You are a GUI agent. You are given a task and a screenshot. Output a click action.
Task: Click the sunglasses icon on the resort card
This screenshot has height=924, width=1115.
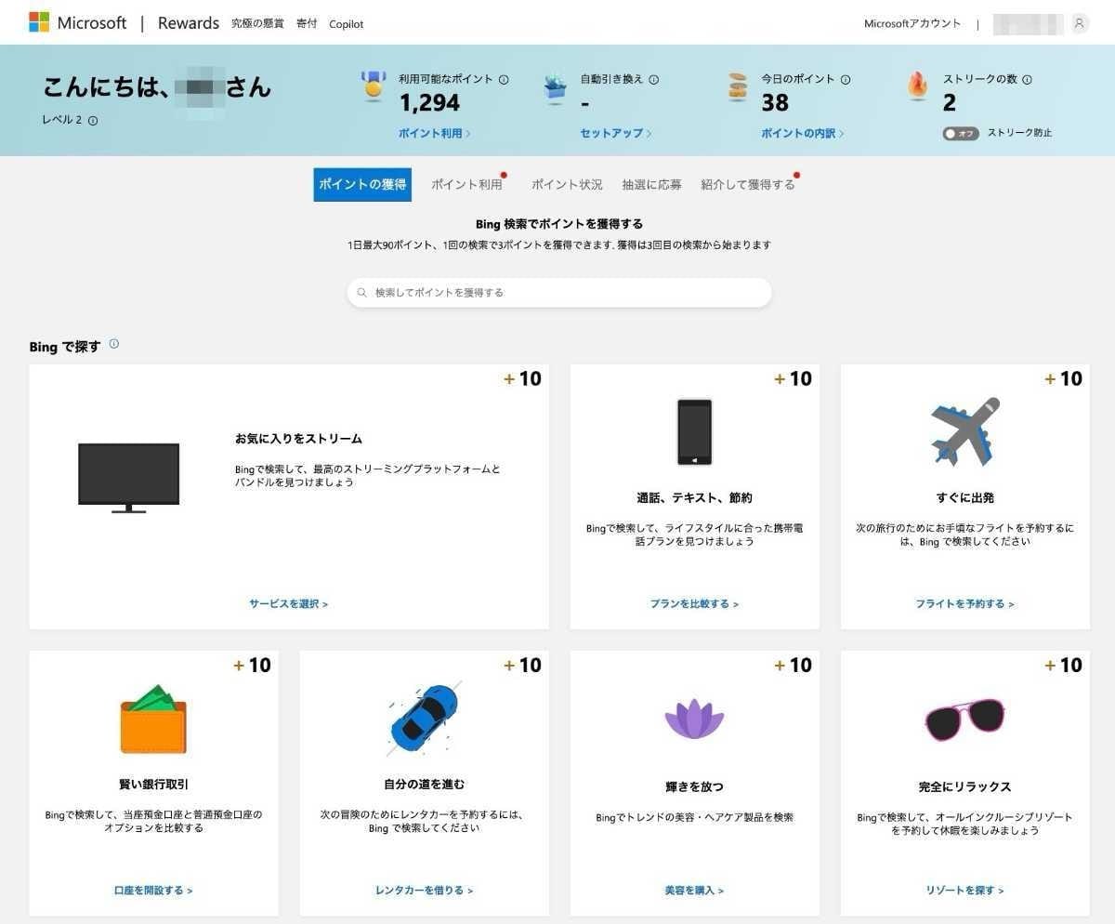[964, 717]
